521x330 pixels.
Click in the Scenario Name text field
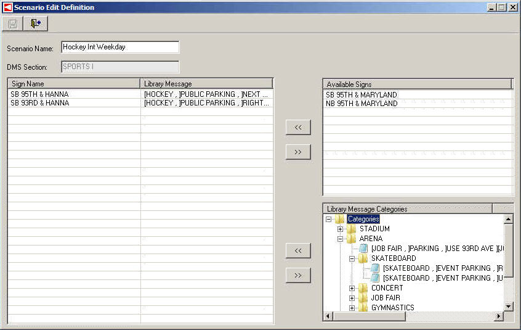pyautogui.click(x=120, y=47)
